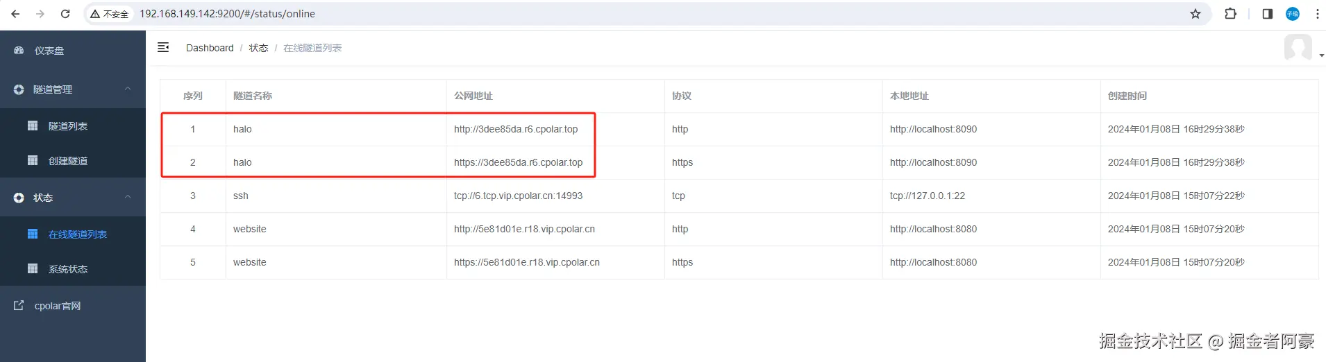Screen dimensions: 1326x362
Task: Collapse sidebar with hamburger icon
Action: click(x=163, y=47)
